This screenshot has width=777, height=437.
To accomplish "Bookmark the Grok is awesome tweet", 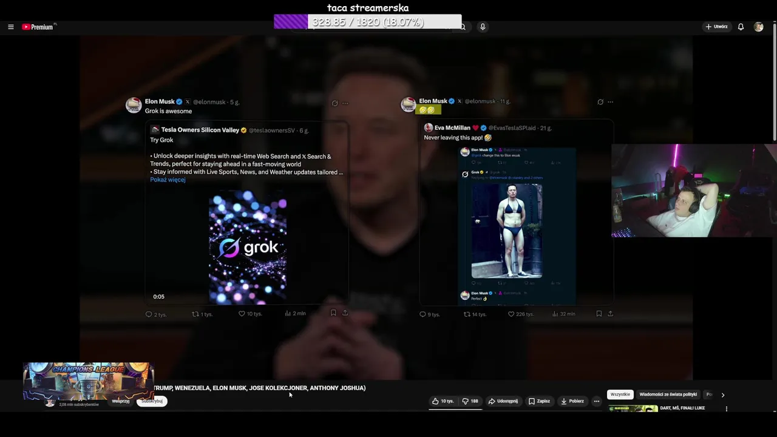I will tap(333, 313).
